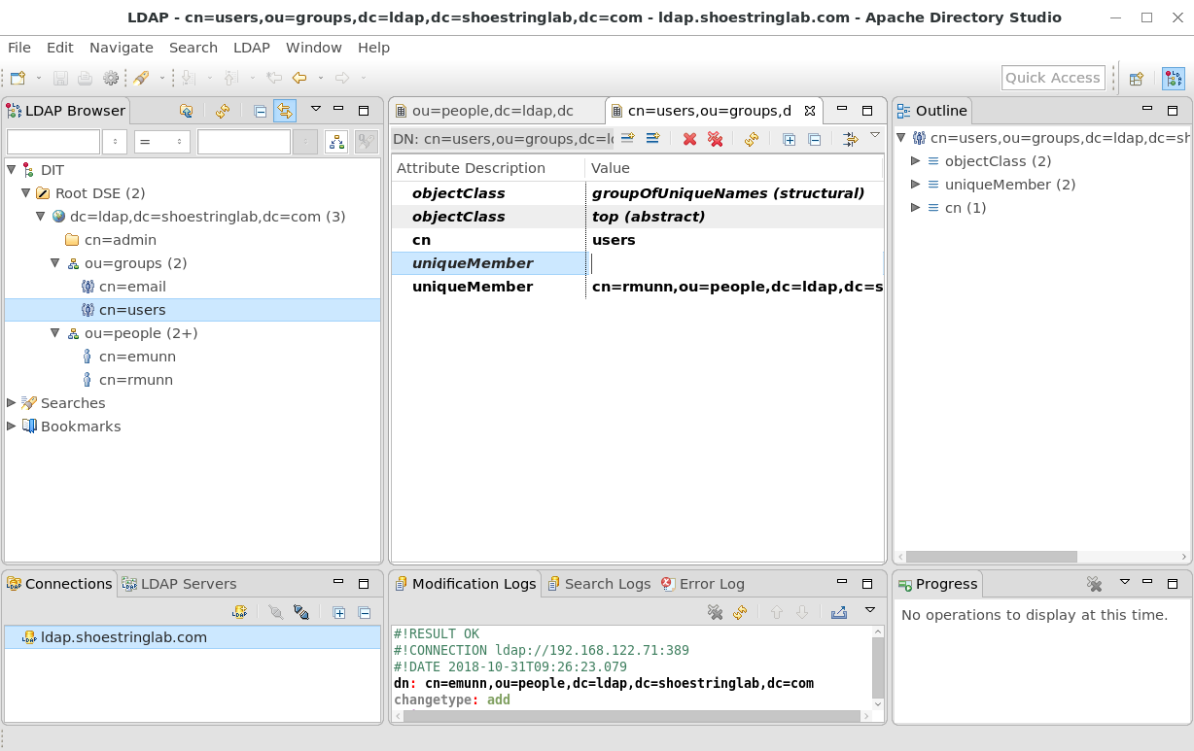1194x751 pixels.
Task: Click the Attribute Description column header
Action: point(488,168)
